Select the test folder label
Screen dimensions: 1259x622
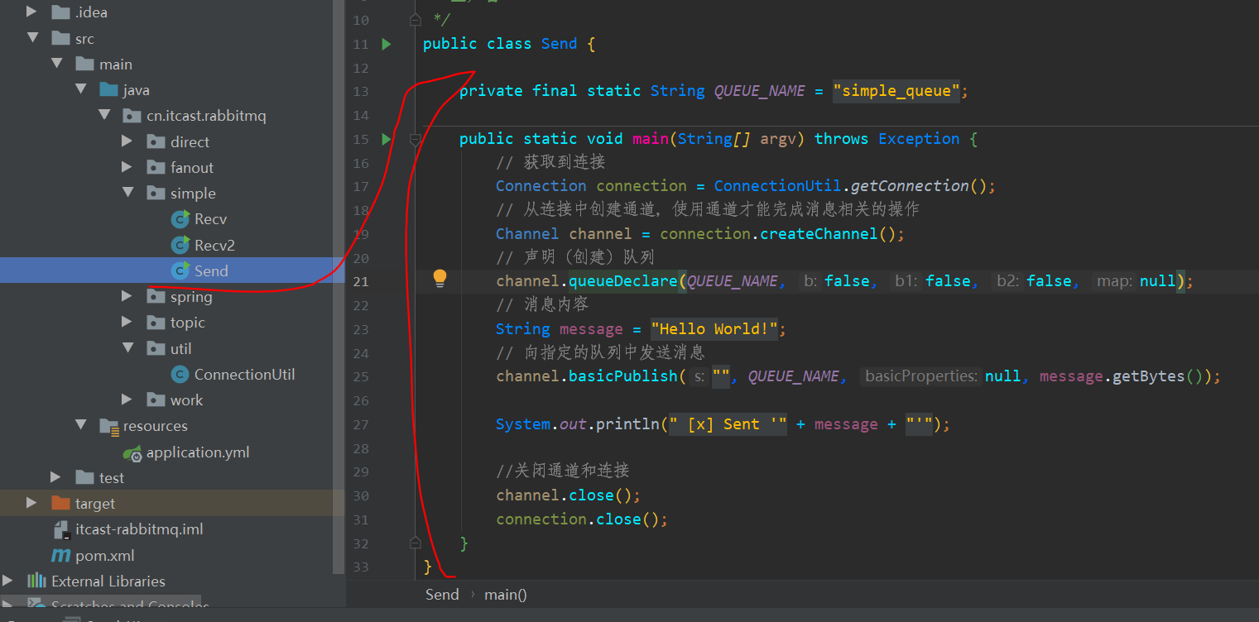point(112,477)
